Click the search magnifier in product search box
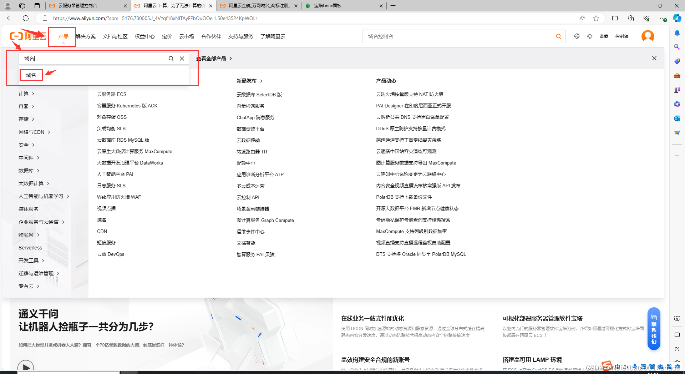 pyautogui.click(x=171, y=59)
